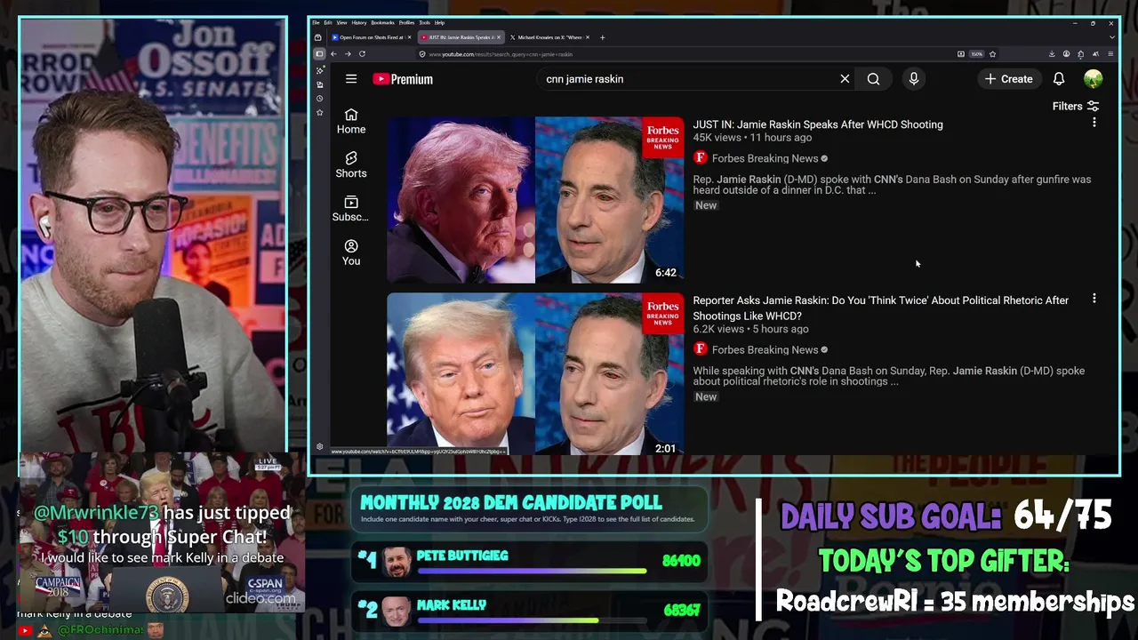Click the 2:01 video thumbnail
The height and width of the screenshot is (640, 1138).
point(535,373)
